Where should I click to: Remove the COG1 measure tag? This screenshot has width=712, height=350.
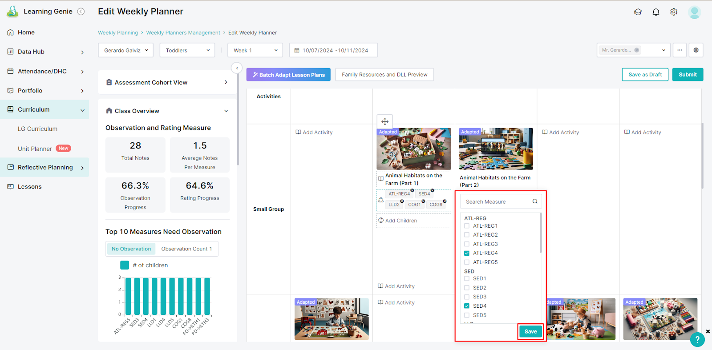[x=423, y=201]
